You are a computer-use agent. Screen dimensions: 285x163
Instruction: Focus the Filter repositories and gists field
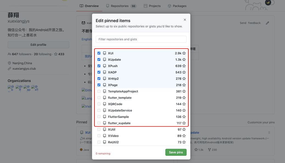pyautogui.click(x=141, y=39)
